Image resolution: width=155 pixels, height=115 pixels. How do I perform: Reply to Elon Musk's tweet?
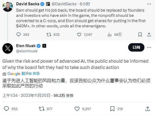[6, 109]
